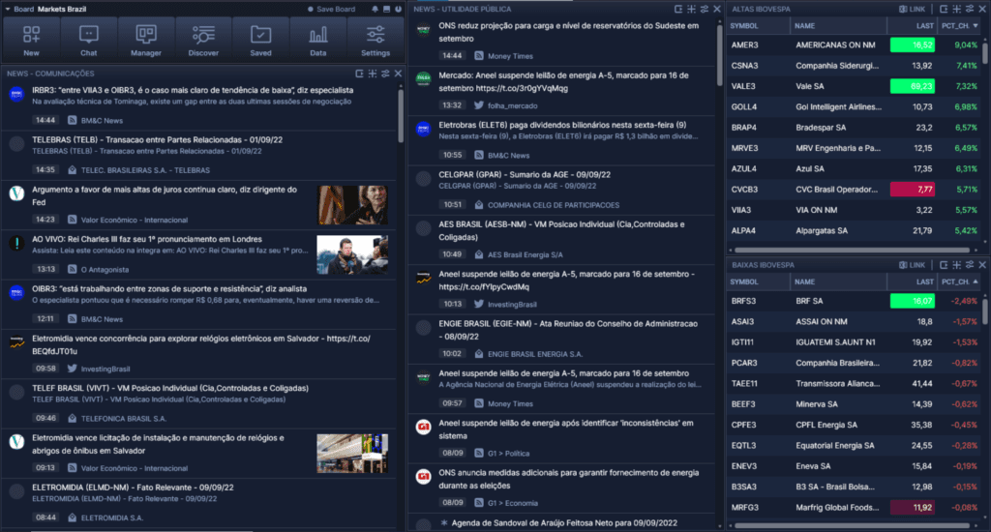
Task: Toggle LINK on the Altas Ibovespa panel
Action: pyautogui.click(x=912, y=9)
